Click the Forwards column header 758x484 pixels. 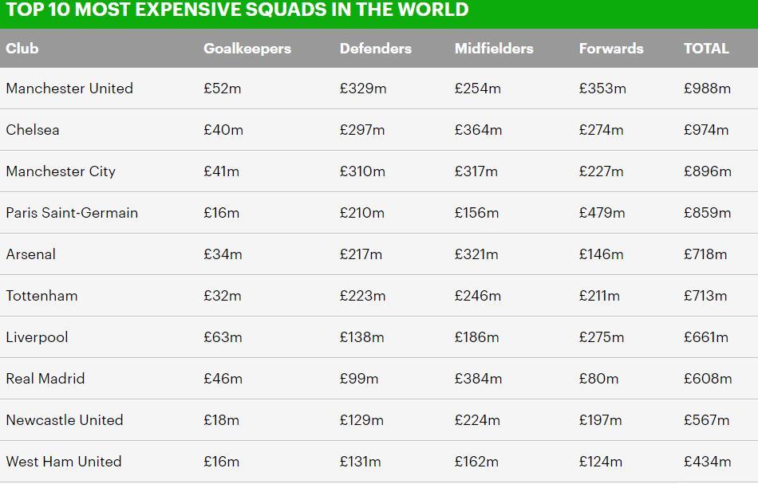611,49
